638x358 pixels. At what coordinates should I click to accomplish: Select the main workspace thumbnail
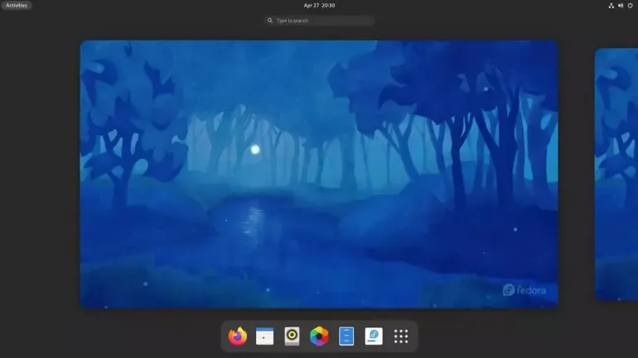[x=319, y=174]
